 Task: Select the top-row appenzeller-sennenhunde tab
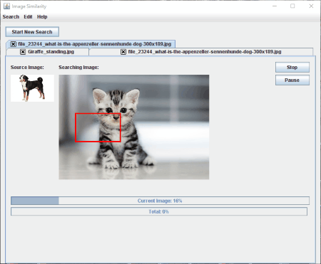[x=91, y=44]
